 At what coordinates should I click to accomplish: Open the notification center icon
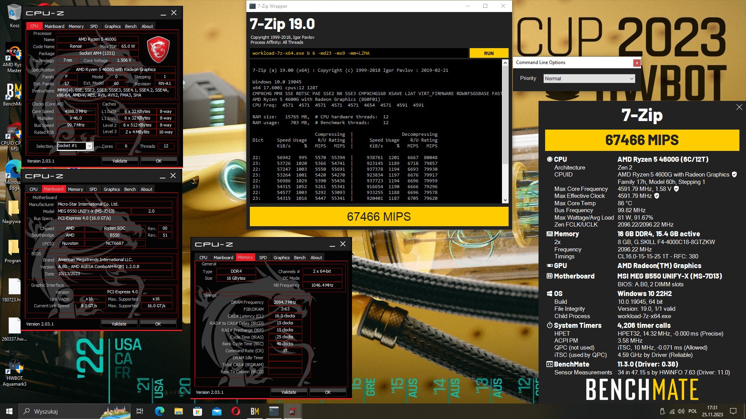tap(733, 411)
